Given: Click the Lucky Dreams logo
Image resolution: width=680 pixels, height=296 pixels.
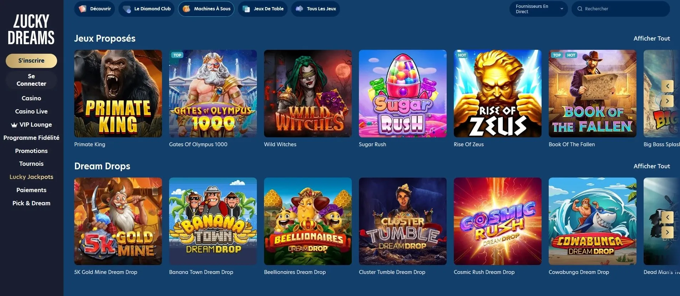Looking at the screenshot, I should pos(31,30).
